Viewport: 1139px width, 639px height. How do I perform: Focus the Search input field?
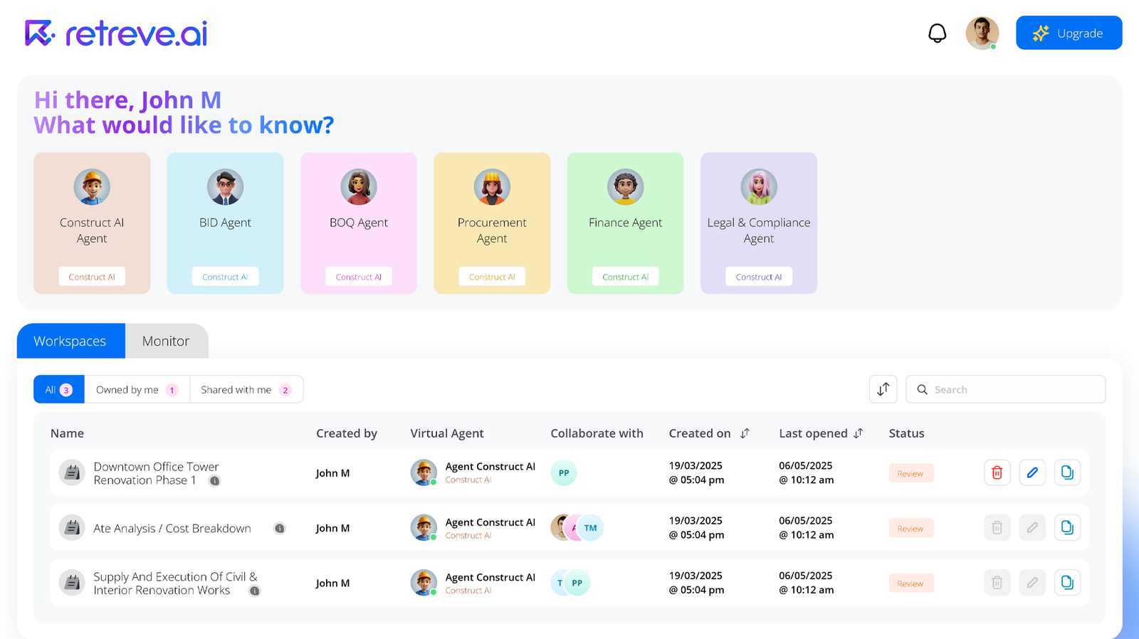1005,389
